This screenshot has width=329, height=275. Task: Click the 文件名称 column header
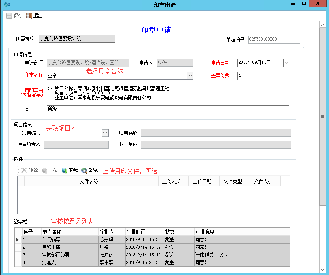91,181
